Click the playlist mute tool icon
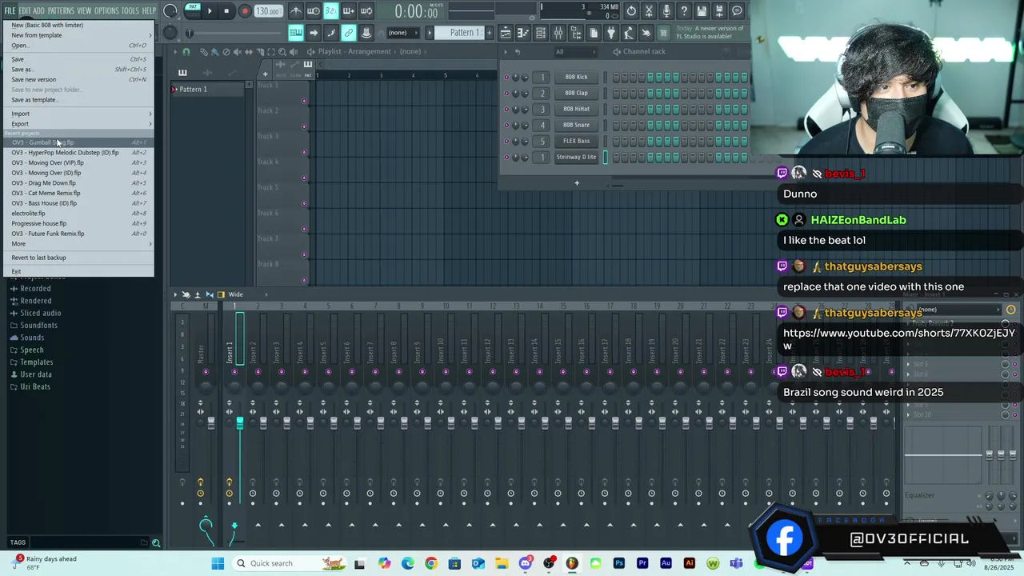Image resolution: width=1024 pixels, height=576 pixels. (238, 51)
